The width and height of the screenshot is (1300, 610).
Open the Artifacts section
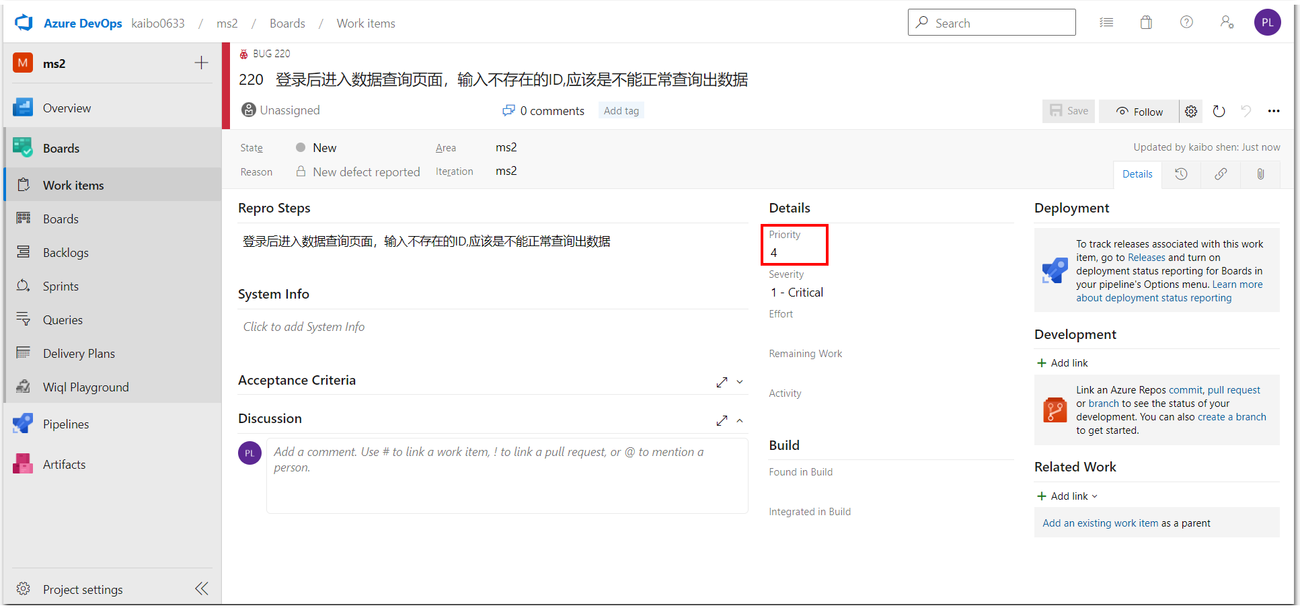coord(64,464)
